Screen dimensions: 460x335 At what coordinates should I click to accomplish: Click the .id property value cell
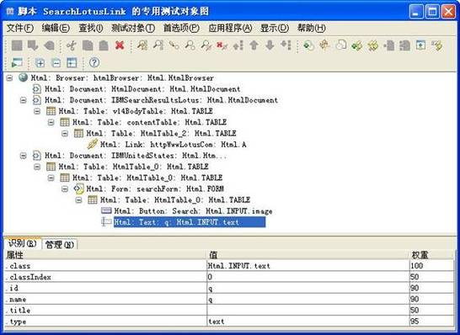(308, 288)
